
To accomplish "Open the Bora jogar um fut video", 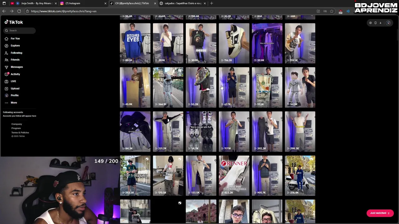I will (201, 132).
